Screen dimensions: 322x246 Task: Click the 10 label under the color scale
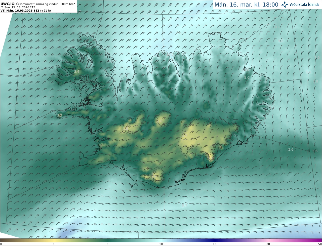pos(161,244)
